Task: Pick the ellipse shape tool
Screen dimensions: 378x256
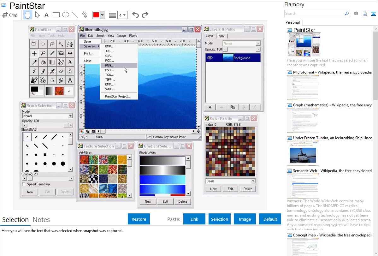Action: (x=66, y=15)
